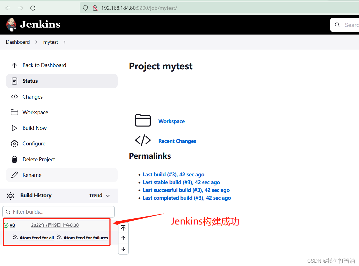
Task: Click the Workspace folder icon in sidebar
Action: tap(14, 112)
